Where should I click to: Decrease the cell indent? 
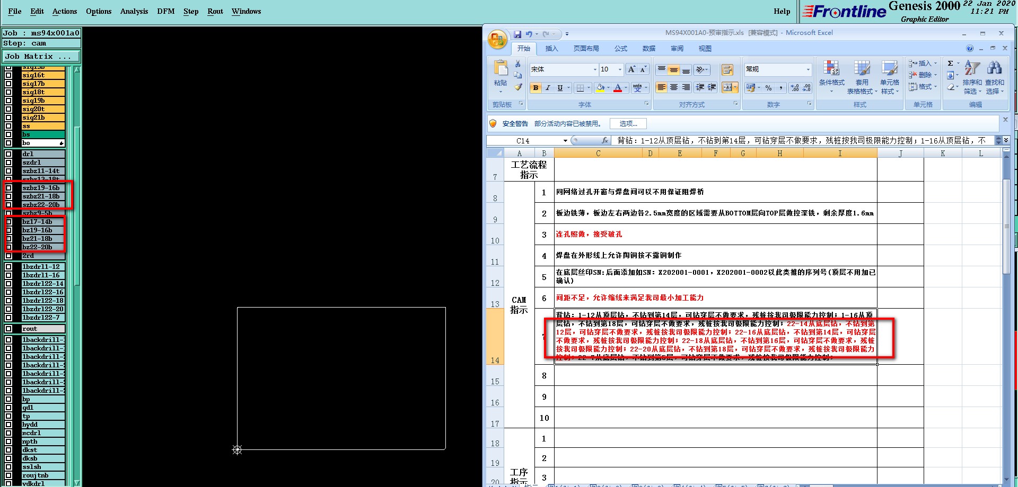(x=700, y=87)
